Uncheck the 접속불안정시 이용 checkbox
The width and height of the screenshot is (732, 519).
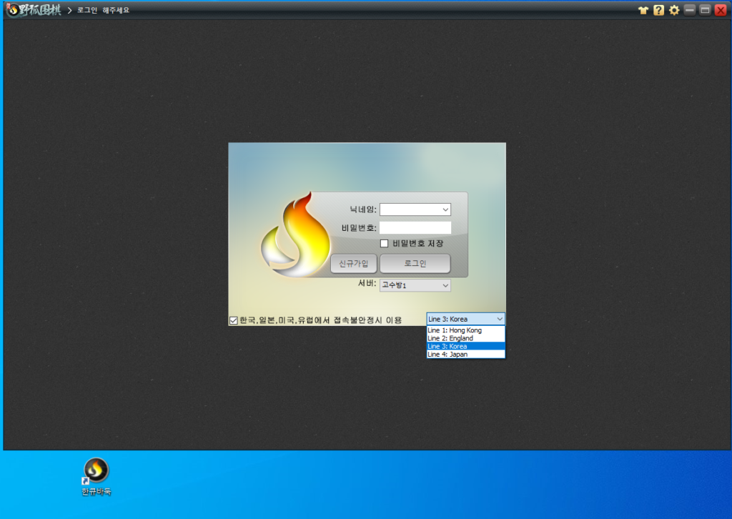coord(234,320)
